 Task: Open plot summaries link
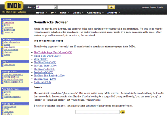coord(11,49)
